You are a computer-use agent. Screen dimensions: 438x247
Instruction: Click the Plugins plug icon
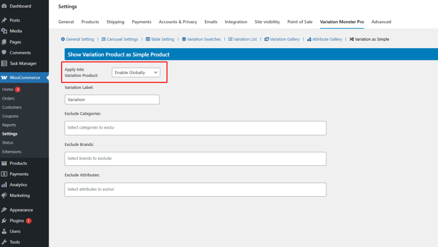click(4, 221)
